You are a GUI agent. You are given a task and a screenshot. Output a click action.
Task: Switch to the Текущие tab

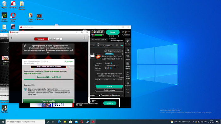[x=41, y=39]
